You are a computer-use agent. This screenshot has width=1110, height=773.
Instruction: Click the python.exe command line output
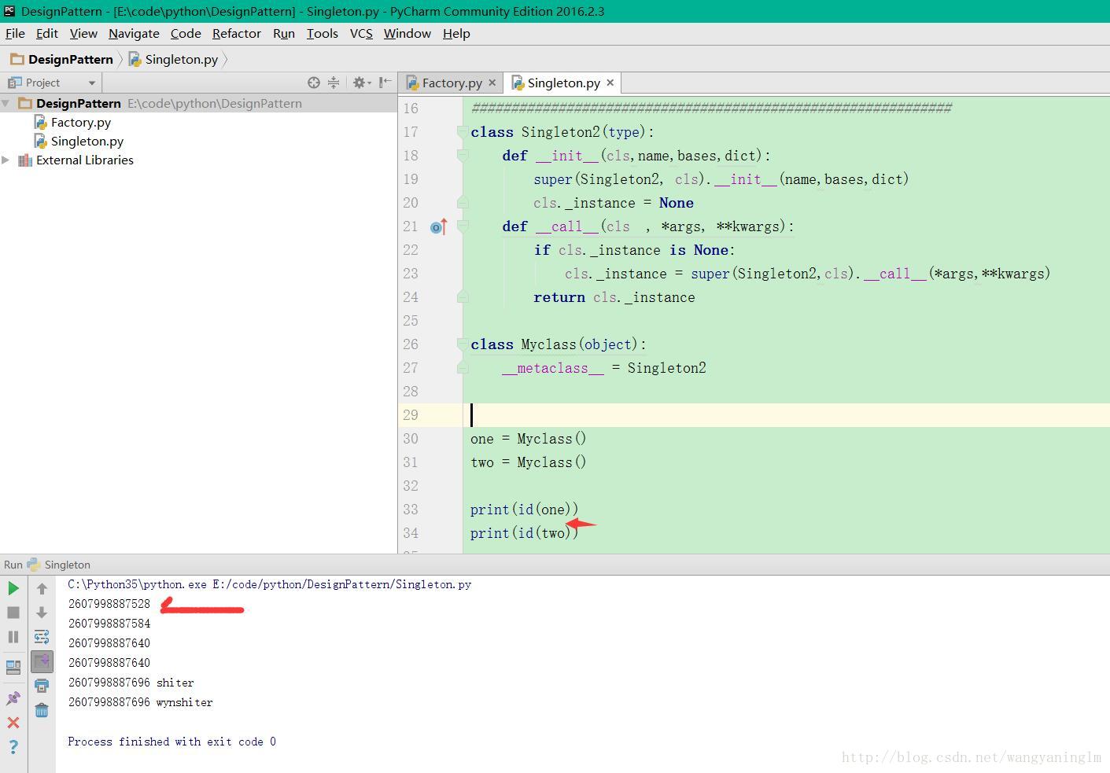[270, 584]
